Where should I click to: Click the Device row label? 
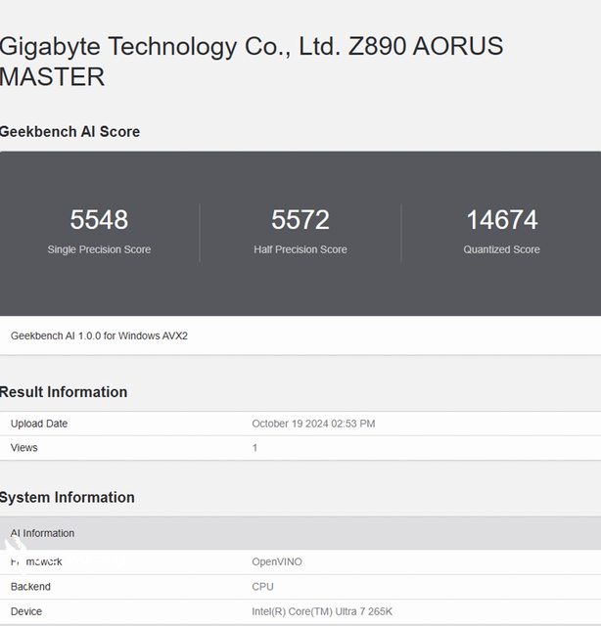(26, 611)
